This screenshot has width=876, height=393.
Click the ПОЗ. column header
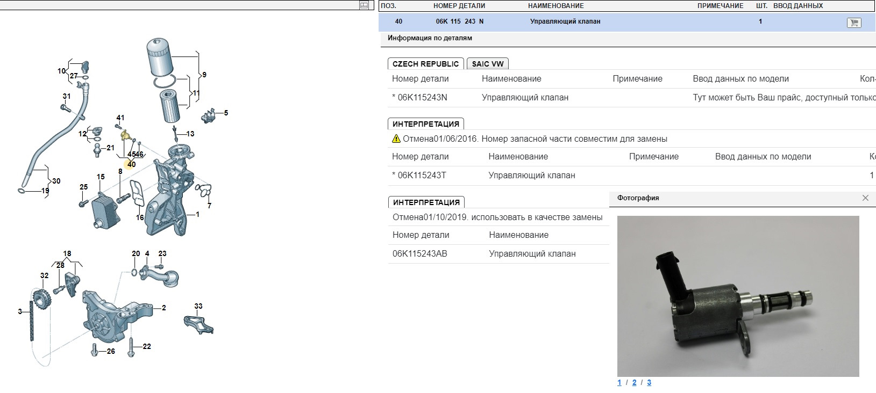point(388,6)
